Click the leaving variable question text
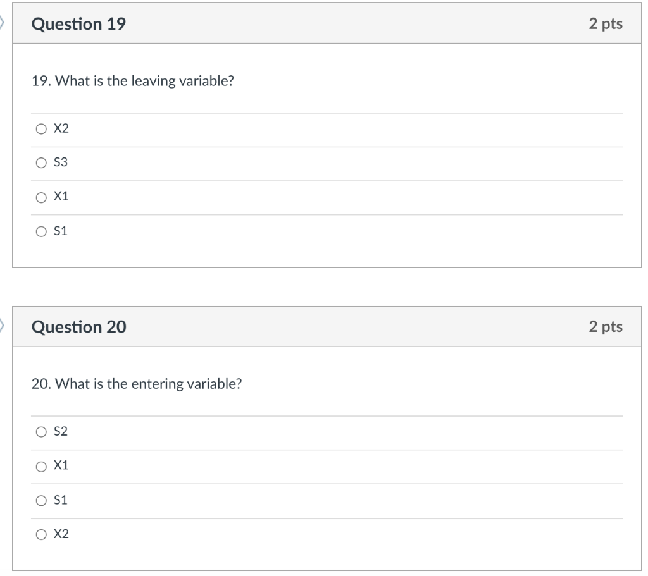Image resolution: width=648 pixels, height=576 pixels. 132,81
